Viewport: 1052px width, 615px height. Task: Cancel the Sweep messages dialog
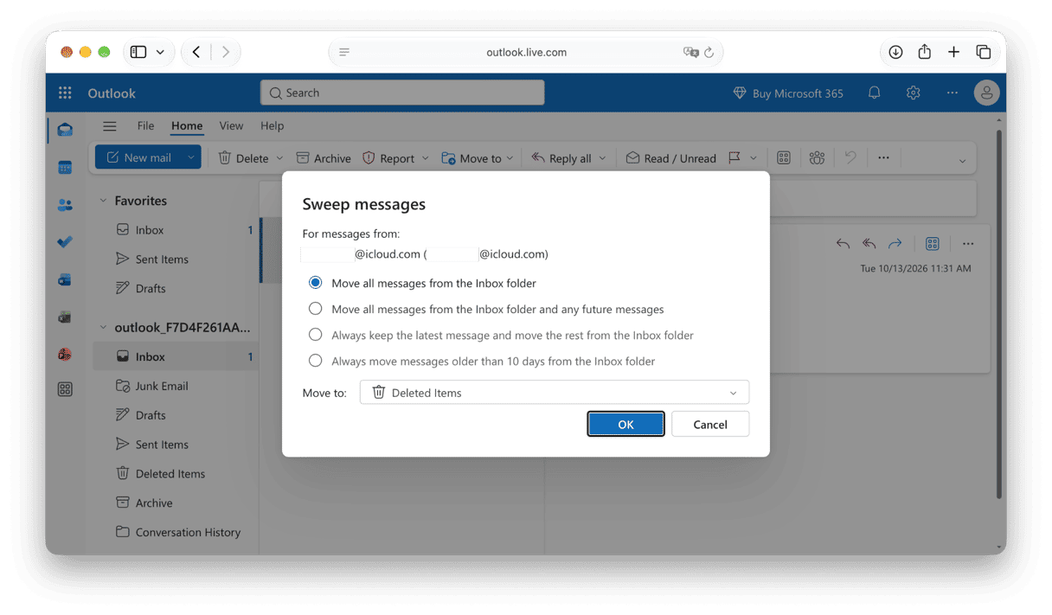[710, 424]
